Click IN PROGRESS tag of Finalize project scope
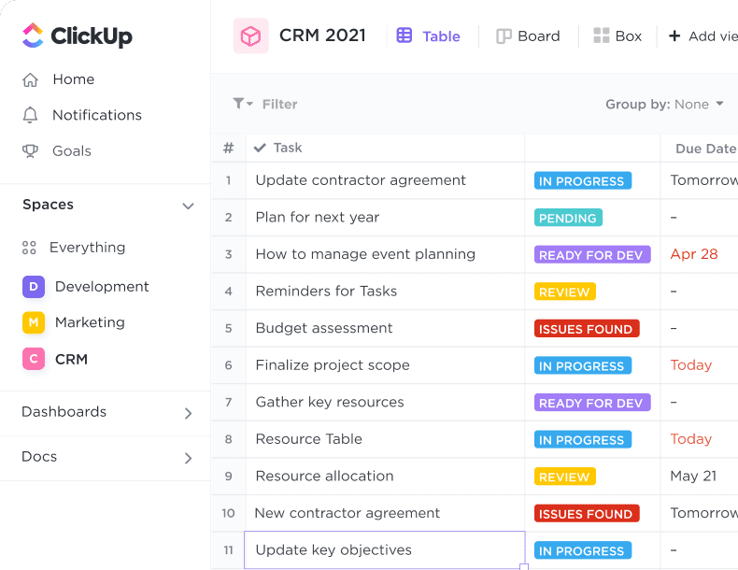The height and width of the screenshot is (570, 738). 583,365
